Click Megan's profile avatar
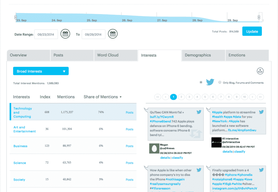Screen dimensions: 278x192 pos(154,148)
